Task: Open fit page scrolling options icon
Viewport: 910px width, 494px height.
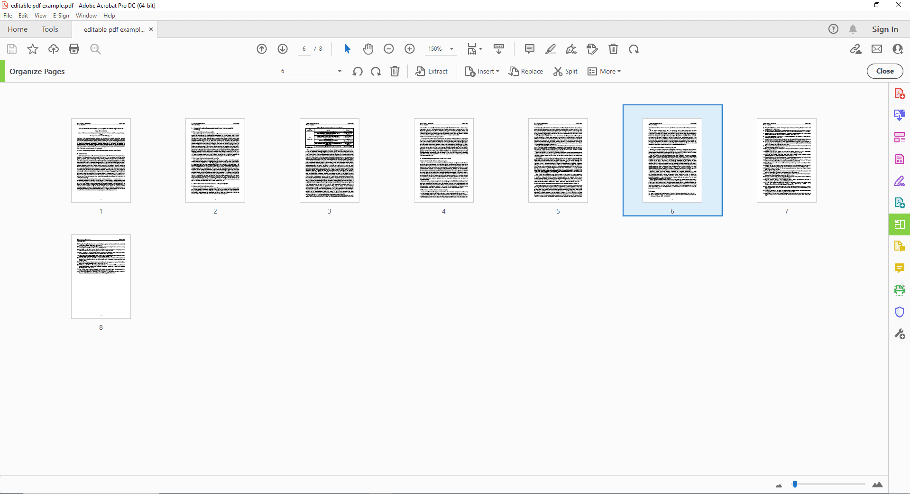Action: point(474,49)
